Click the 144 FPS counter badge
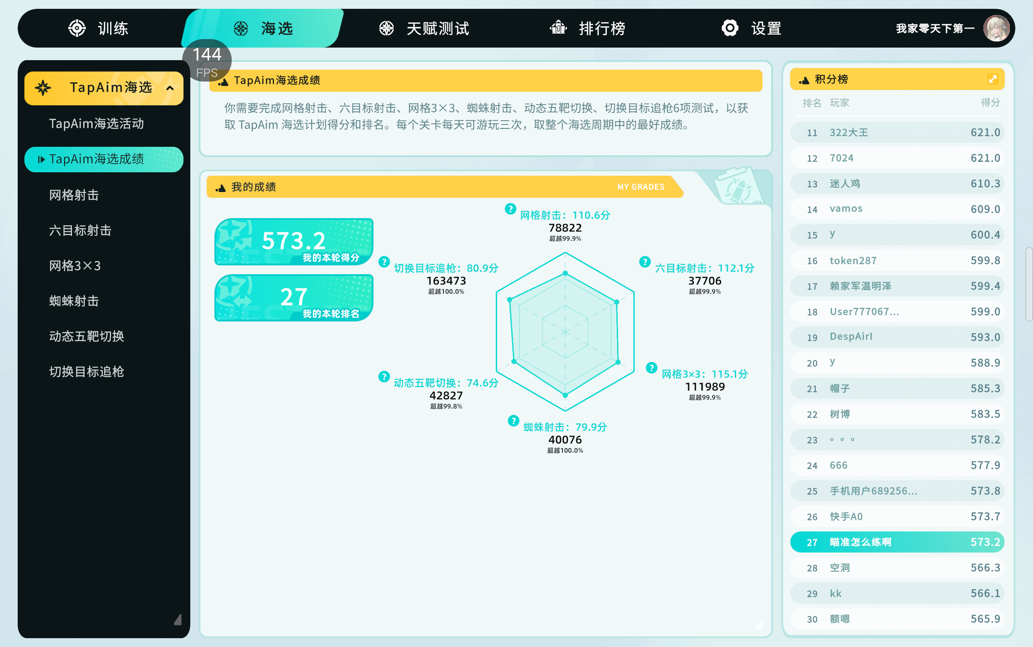1033x647 pixels. tap(207, 60)
